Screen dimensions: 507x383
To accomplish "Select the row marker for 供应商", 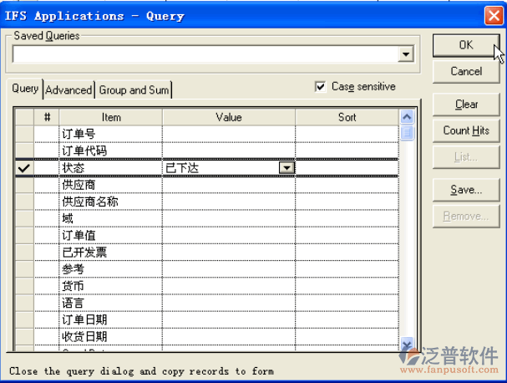I will click(x=25, y=185).
